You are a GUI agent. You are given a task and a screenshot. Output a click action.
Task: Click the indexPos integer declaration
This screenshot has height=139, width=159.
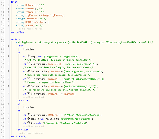(x=31, y=19)
